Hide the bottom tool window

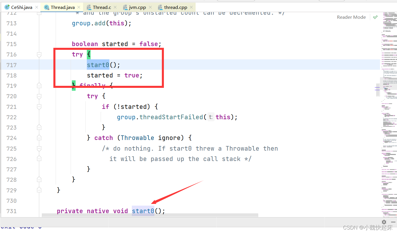[x=393, y=222]
